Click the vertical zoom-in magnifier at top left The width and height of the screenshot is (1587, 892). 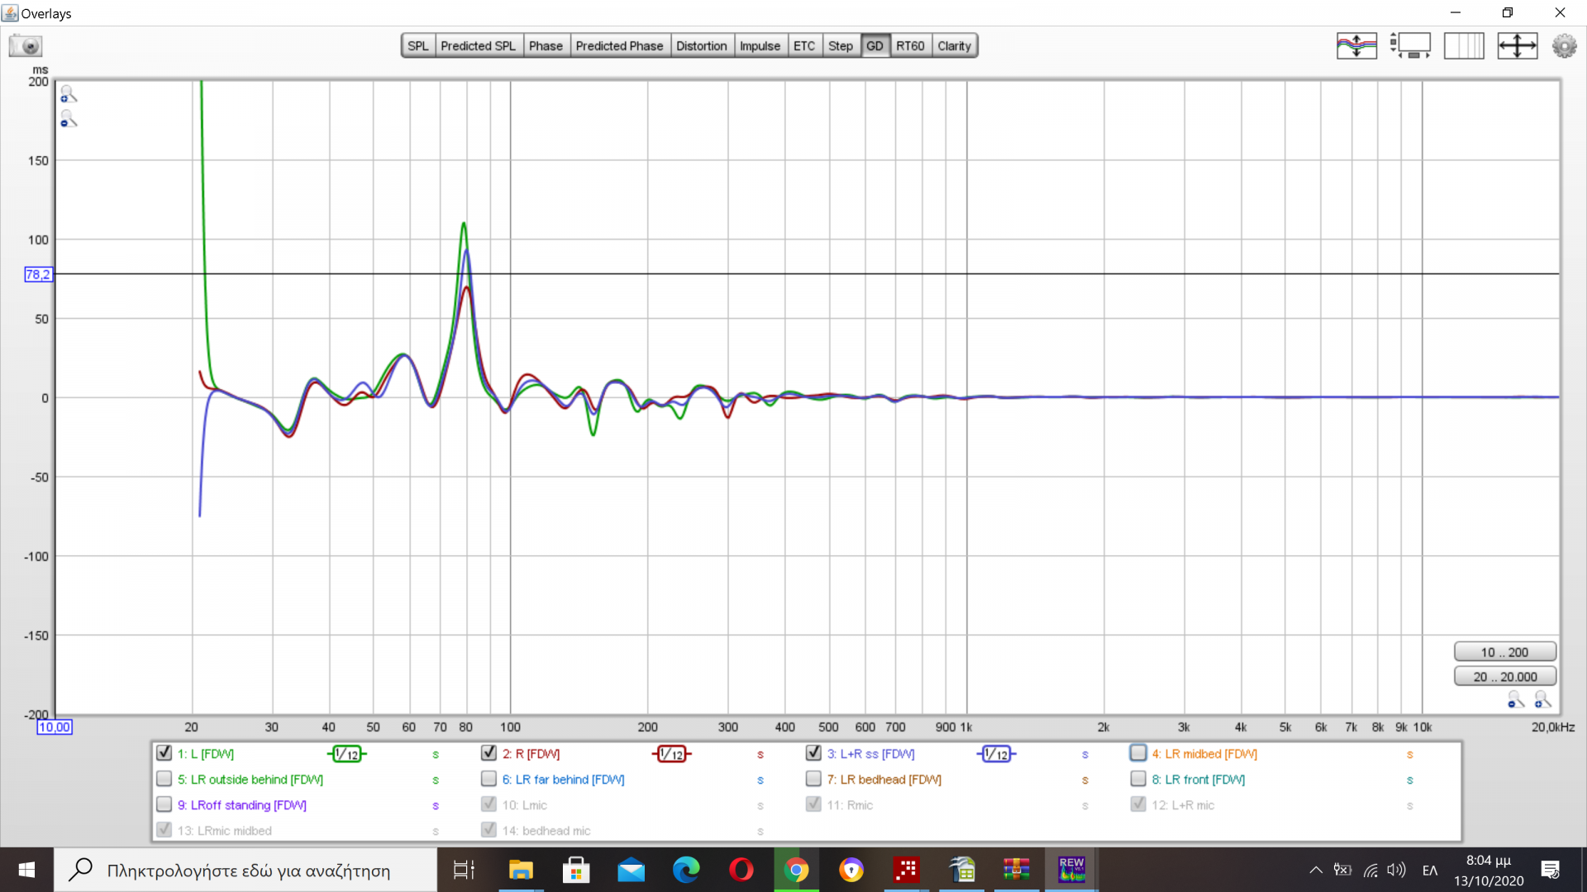68,95
